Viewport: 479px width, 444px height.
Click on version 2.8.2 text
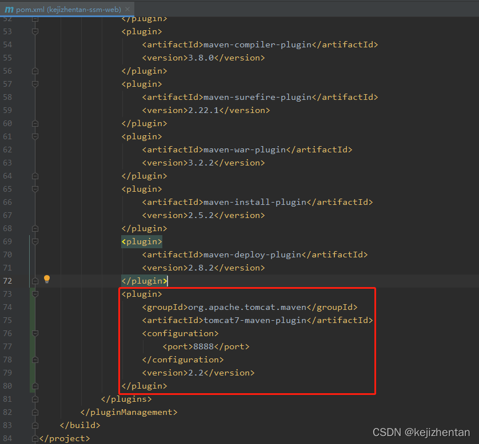[x=201, y=268]
